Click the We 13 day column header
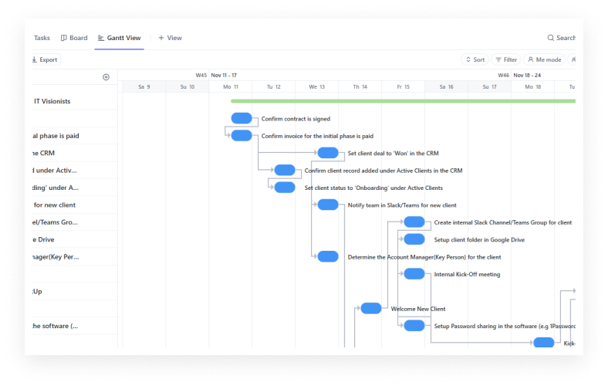608x386 pixels. coord(317,87)
